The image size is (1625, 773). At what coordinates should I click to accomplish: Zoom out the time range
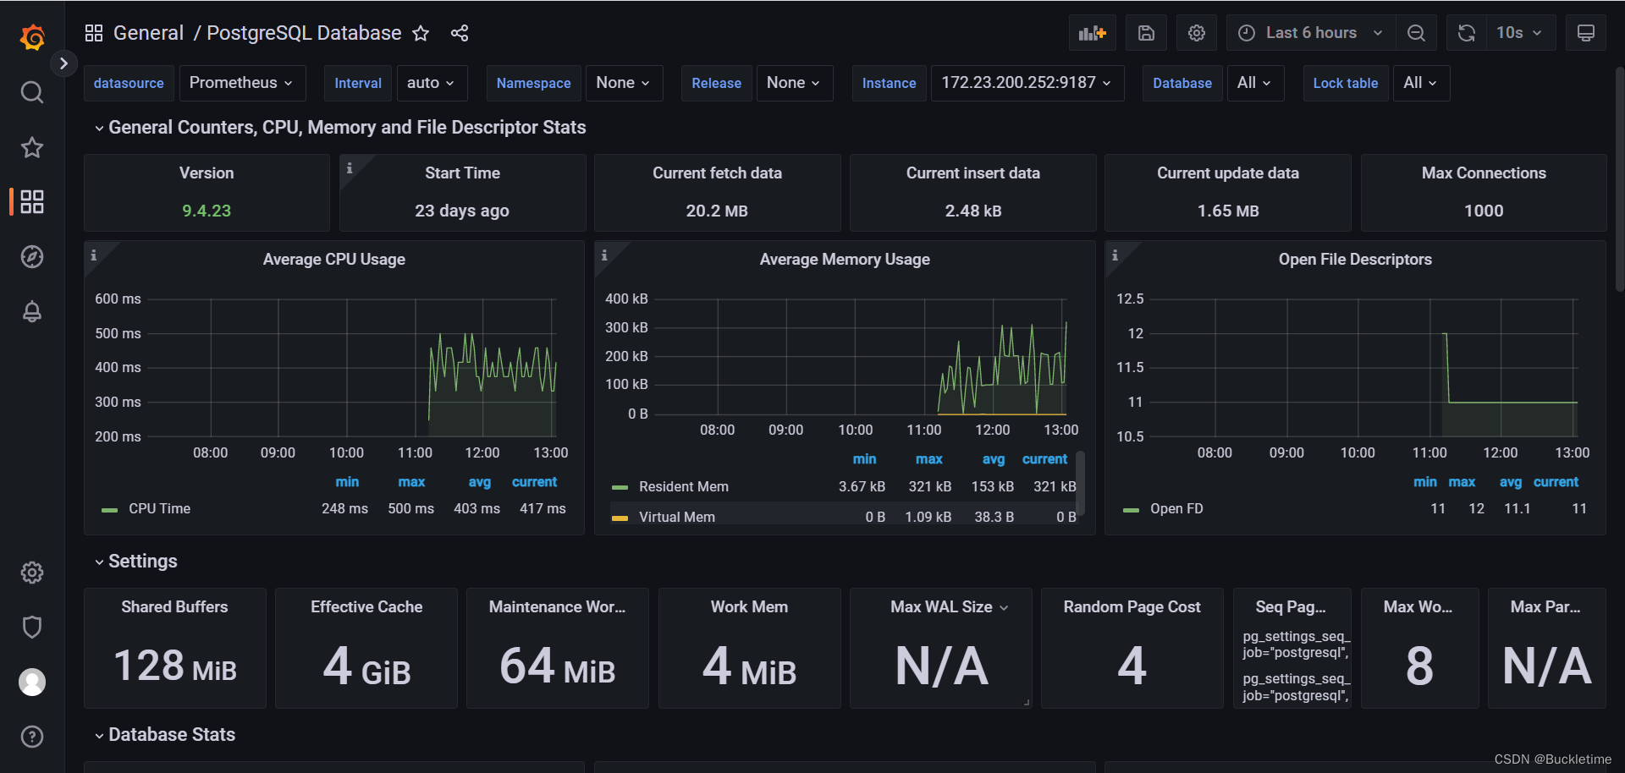(x=1416, y=33)
